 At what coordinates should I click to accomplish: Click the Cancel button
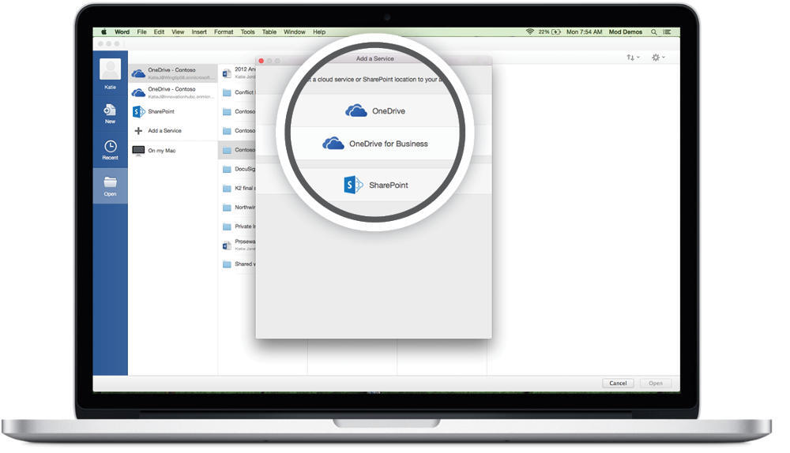(618, 383)
